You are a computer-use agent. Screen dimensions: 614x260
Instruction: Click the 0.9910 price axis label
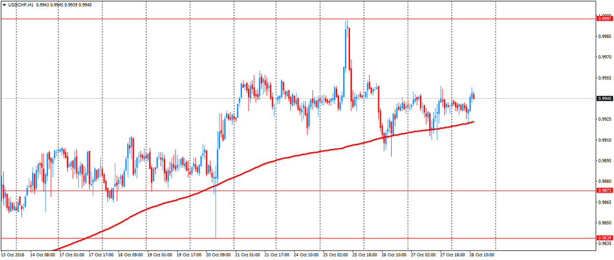604,140
